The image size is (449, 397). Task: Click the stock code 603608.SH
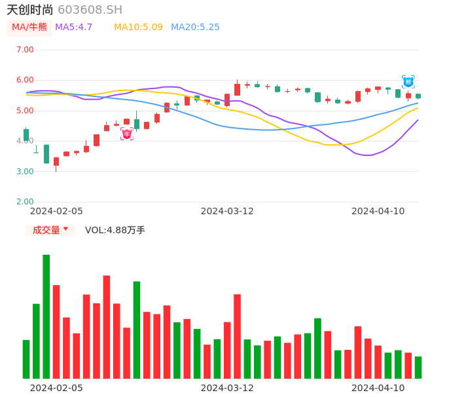coord(90,10)
